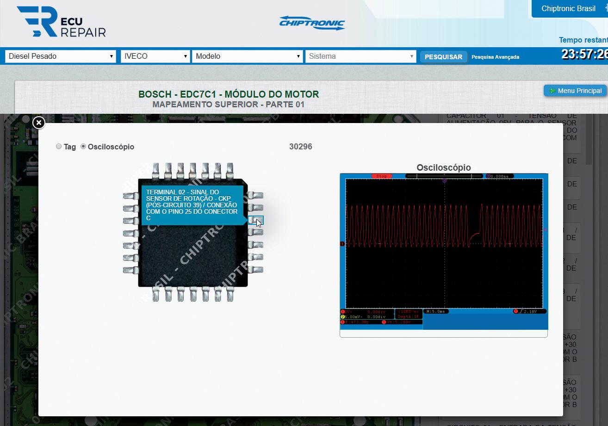Click the red Stop indicator on the oscilloscope

pos(381,176)
